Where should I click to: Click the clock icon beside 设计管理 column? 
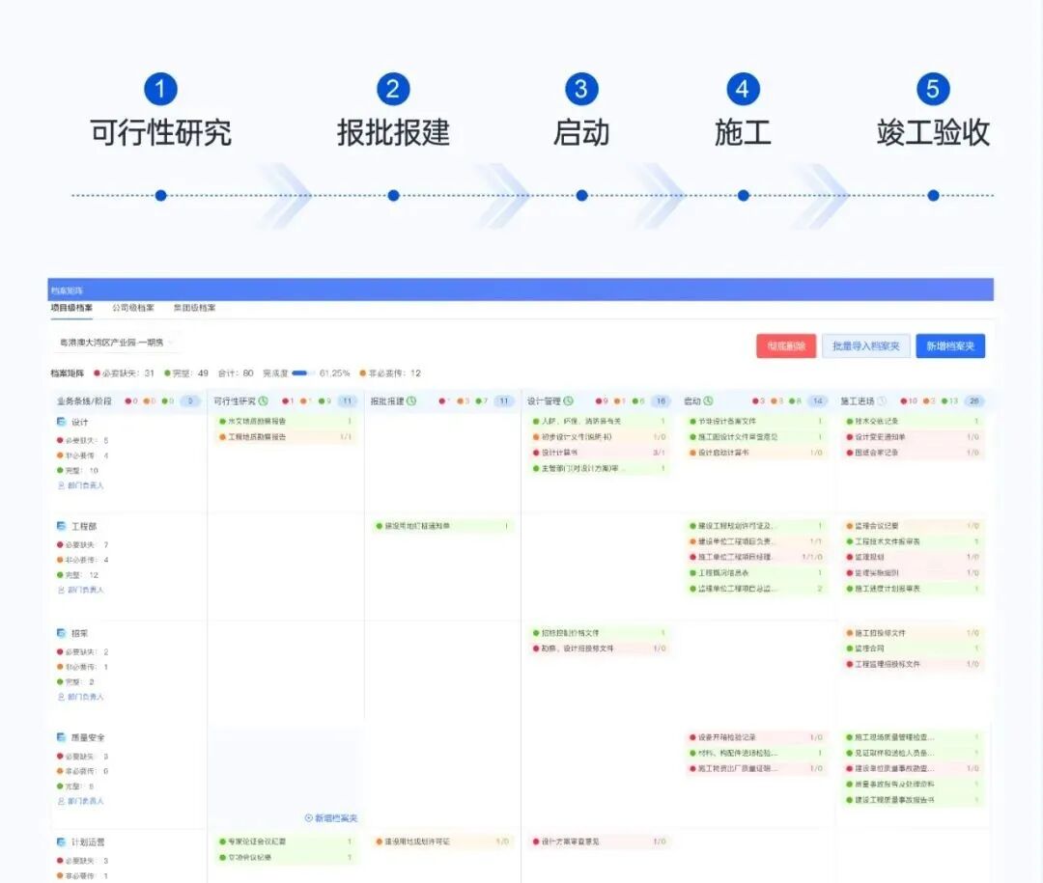pyautogui.click(x=569, y=400)
